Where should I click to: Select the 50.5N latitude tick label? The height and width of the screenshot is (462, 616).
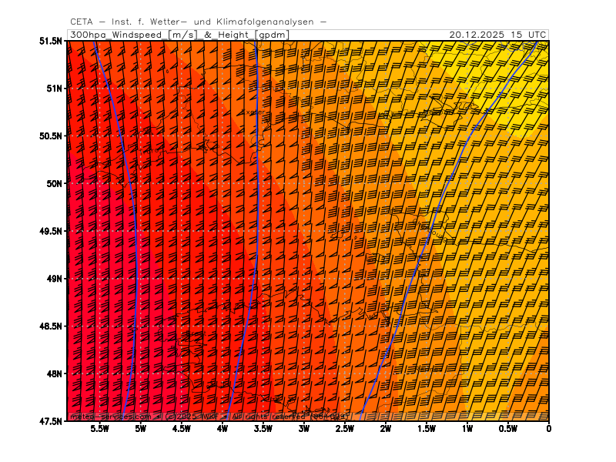click(51, 136)
